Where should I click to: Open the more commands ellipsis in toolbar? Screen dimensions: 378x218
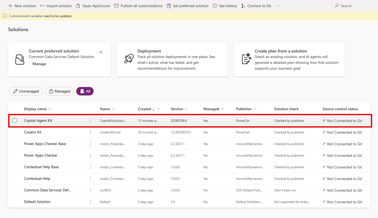click(x=278, y=6)
